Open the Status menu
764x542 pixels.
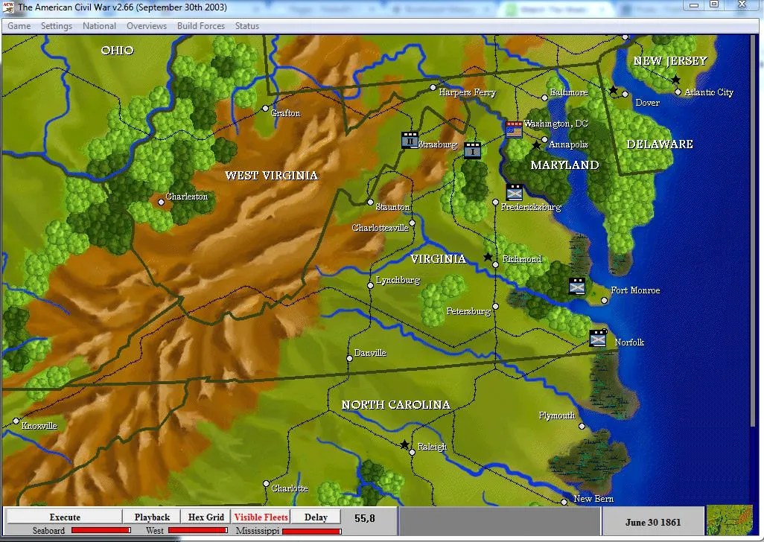click(247, 26)
